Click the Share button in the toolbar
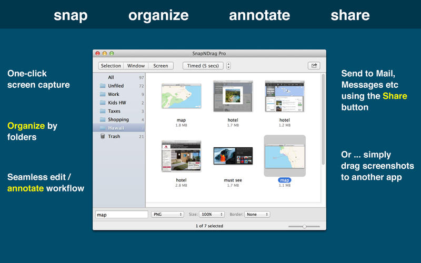Image resolution: width=421 pixels, height=263 pixels. (x=315, y=66)
